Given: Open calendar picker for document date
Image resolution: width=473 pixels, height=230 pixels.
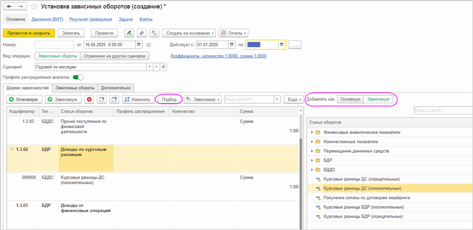Looking at the screenshot, I should coord(139,44).
